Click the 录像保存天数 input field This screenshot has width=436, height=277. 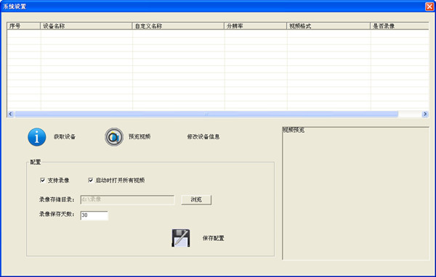(94, 215)
